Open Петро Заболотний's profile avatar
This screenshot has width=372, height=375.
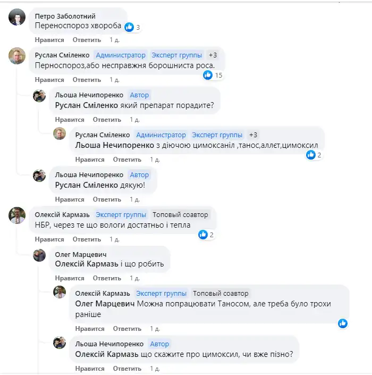17,18
